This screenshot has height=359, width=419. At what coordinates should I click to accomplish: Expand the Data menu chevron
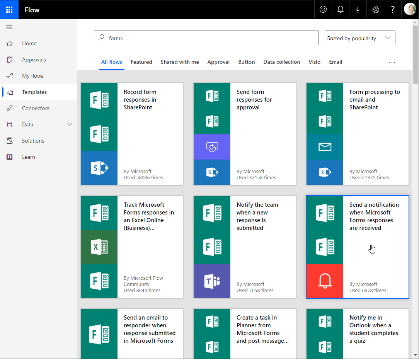coord(70,124)
